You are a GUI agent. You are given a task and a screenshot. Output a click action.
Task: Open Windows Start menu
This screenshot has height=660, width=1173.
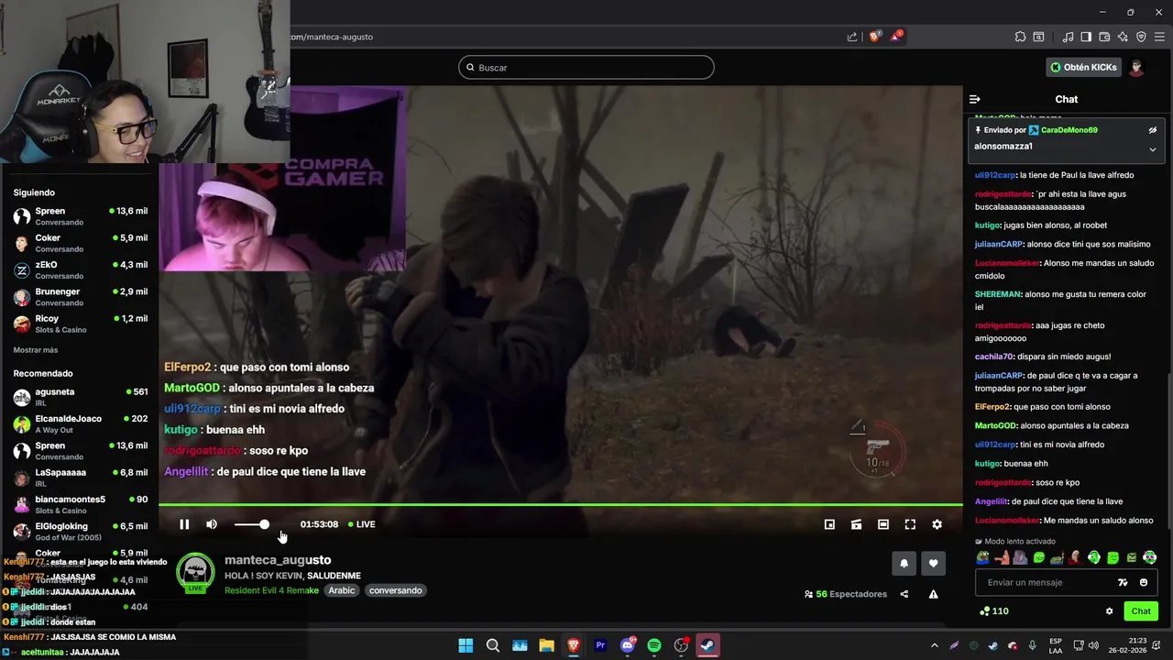[x=466, y=645]
